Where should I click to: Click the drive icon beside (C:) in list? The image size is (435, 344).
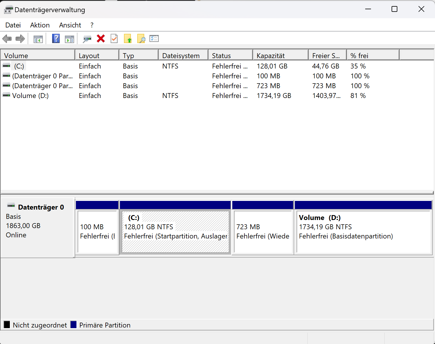pos(6,66)
